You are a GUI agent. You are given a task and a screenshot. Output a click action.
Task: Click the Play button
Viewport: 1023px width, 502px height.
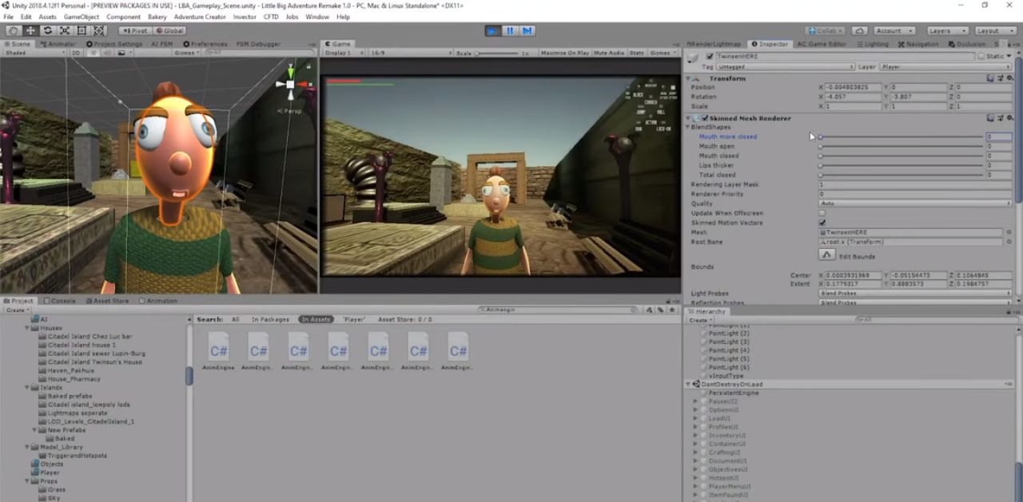pyautogui.click(x=492, y=30)
